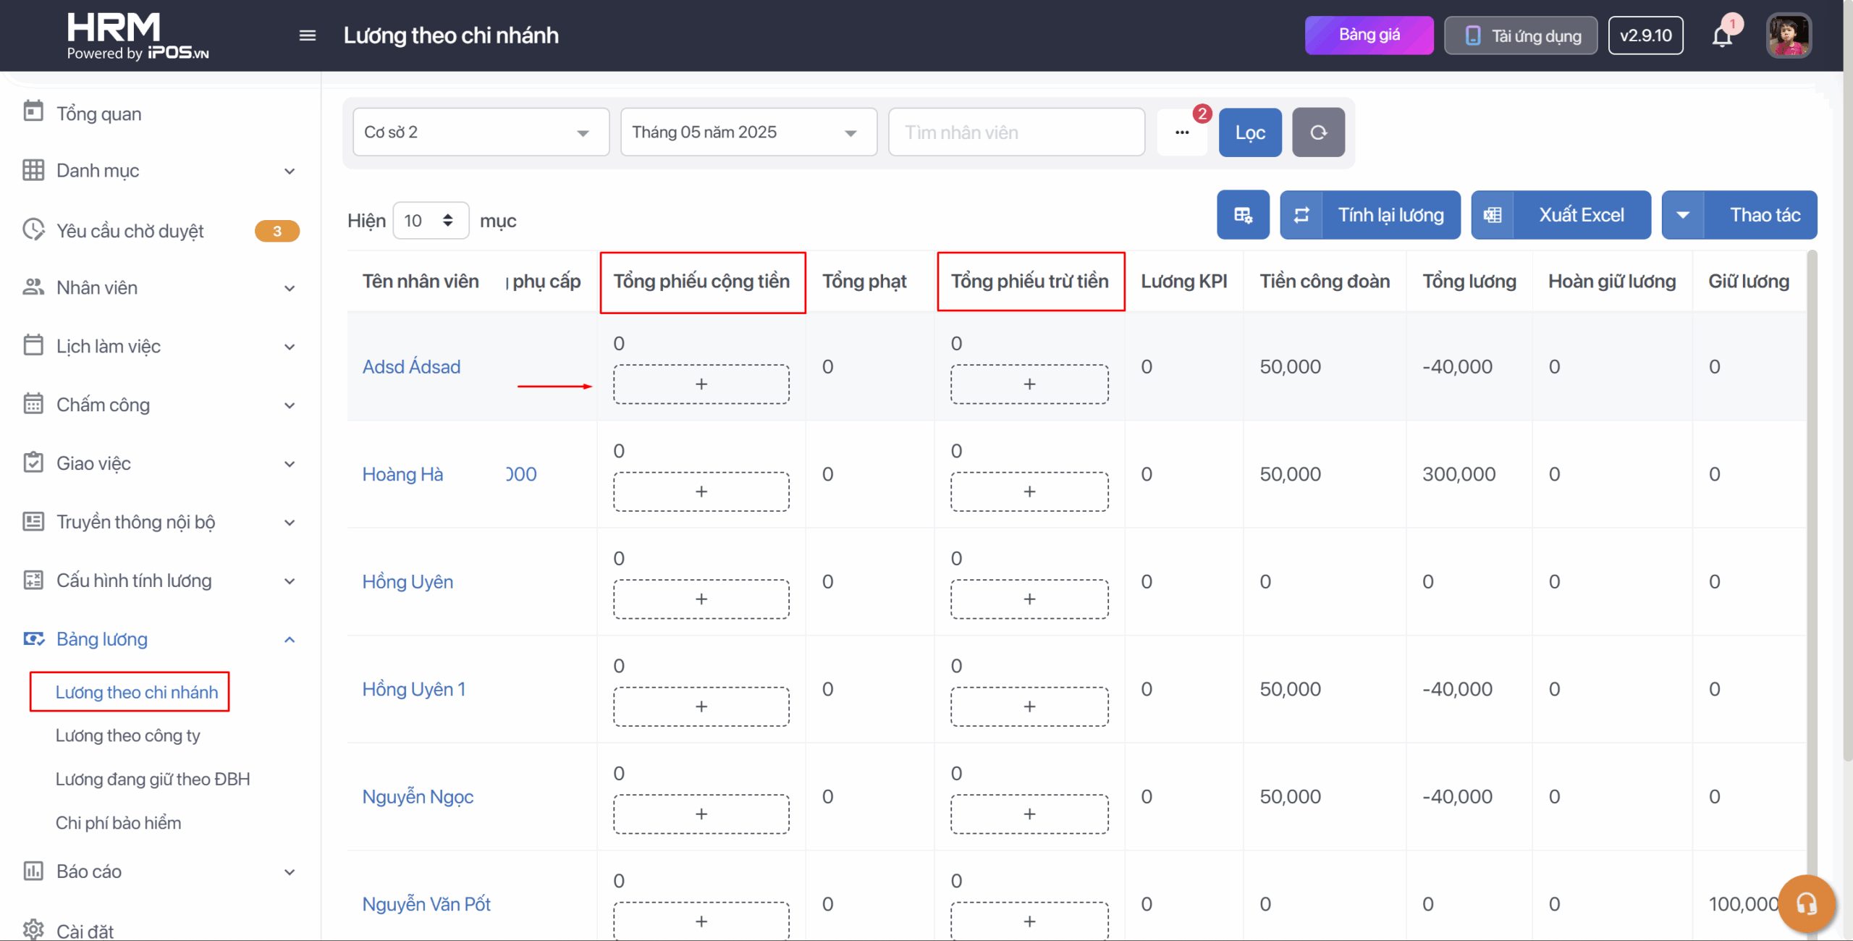1853x941 pixels.
Task: Open the Hoàng Hà employee link
Action: coord(402,474)
